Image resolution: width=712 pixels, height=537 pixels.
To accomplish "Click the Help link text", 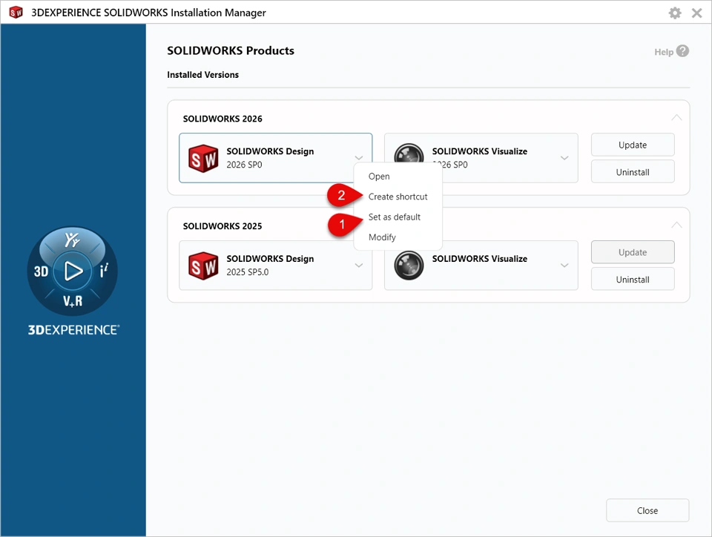I will click(663, 52).
